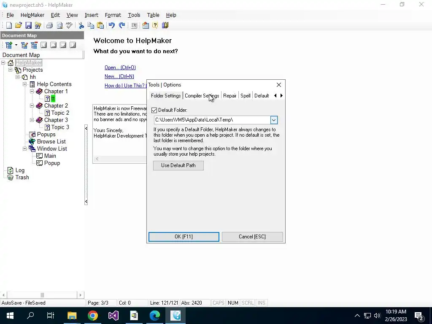Click the Open folder toolbar icon
The width and height of the screenshot is (432, 324).
(x=19, y=25)
